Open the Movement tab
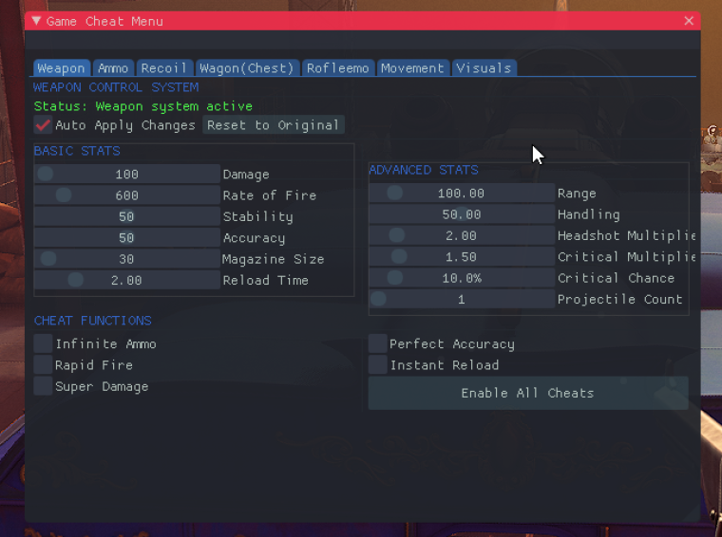Screen dimensions: 722x537 pos(412,68)
